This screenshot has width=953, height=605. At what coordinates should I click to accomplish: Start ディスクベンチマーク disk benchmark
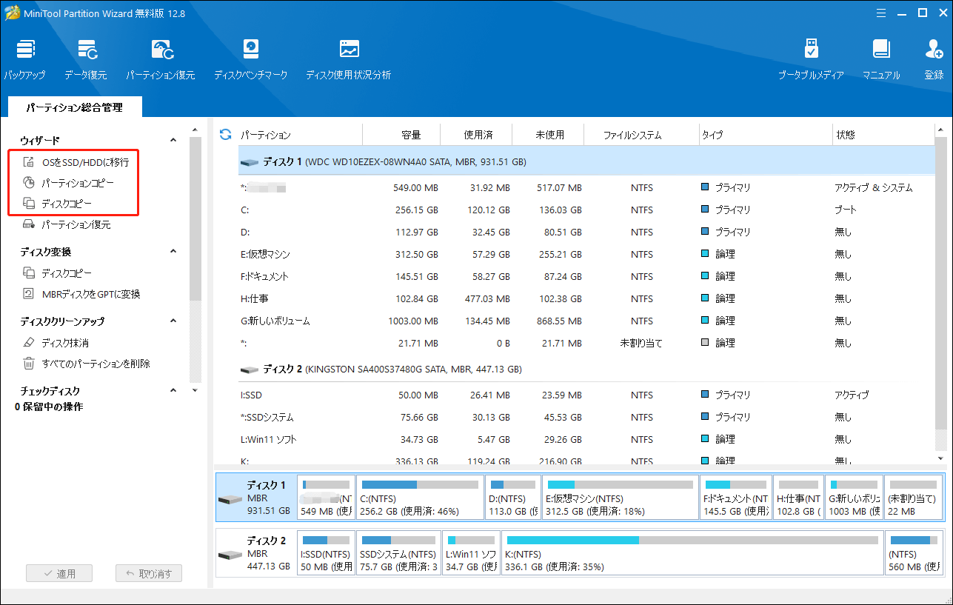[250, 59]
